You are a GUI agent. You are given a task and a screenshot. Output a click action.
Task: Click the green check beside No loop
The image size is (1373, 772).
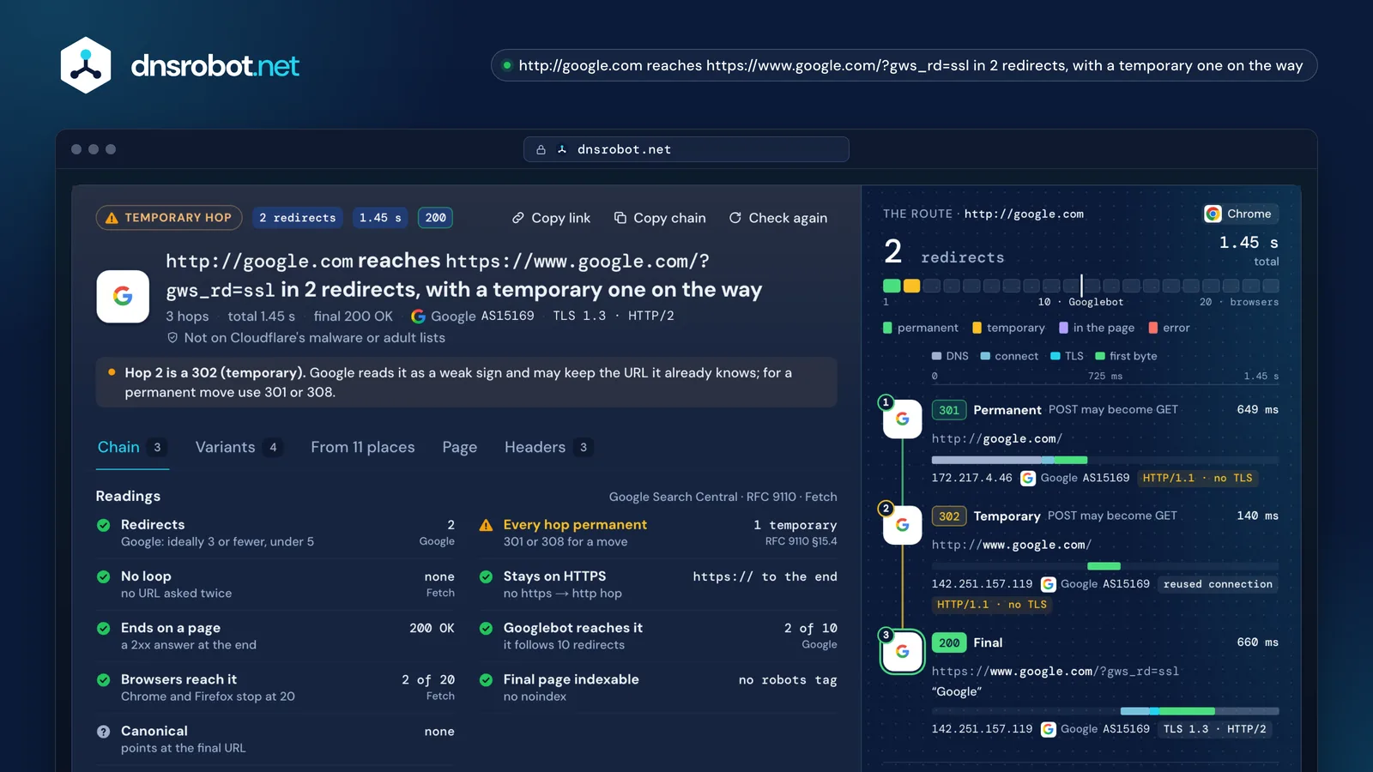104,576
